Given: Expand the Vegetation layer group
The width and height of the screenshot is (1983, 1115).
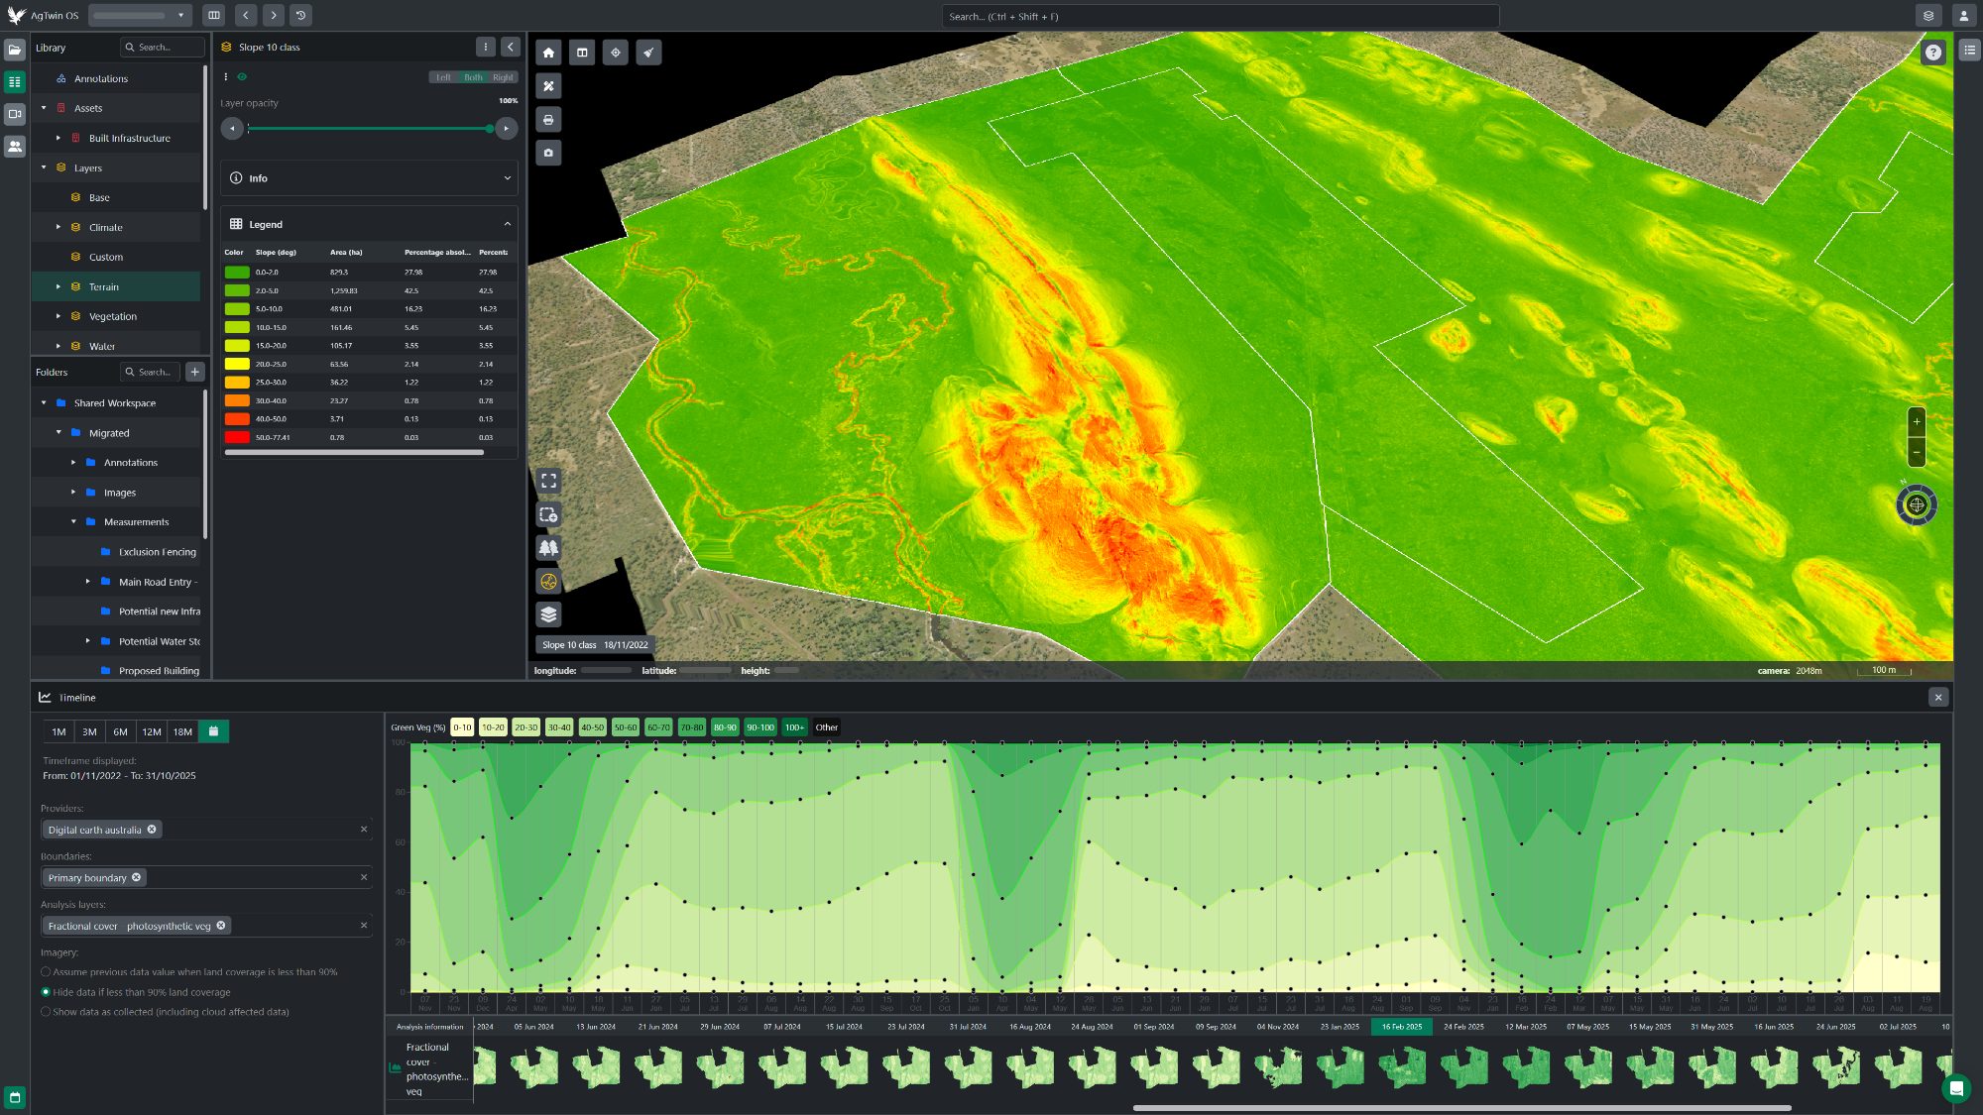Looking at the screenshot, I should pyautogui.click(x=58, y=316).
